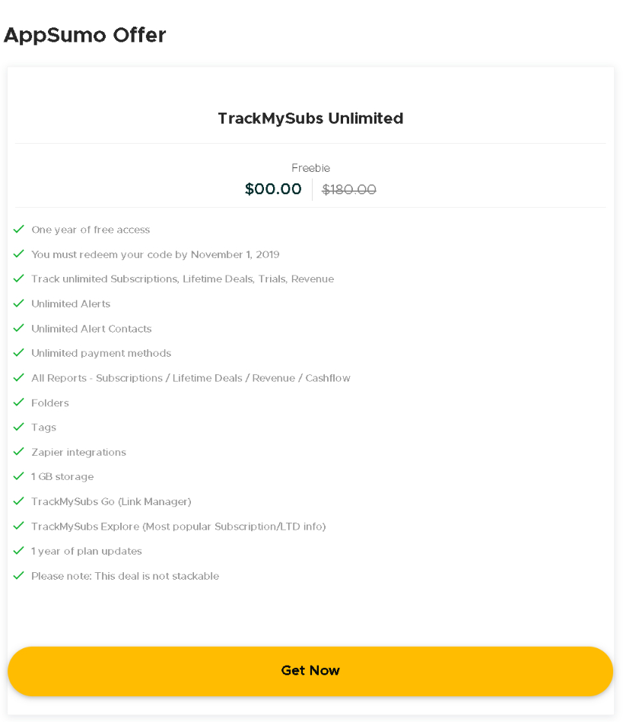The image size is (623, 722).
Task: Click checkmark beside Unlimited payment methods
Action: [x=19, y=353]
